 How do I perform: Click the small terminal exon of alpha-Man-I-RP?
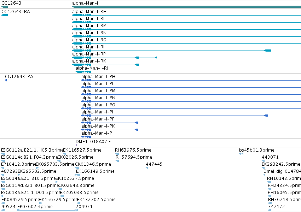tap(156, 58)
